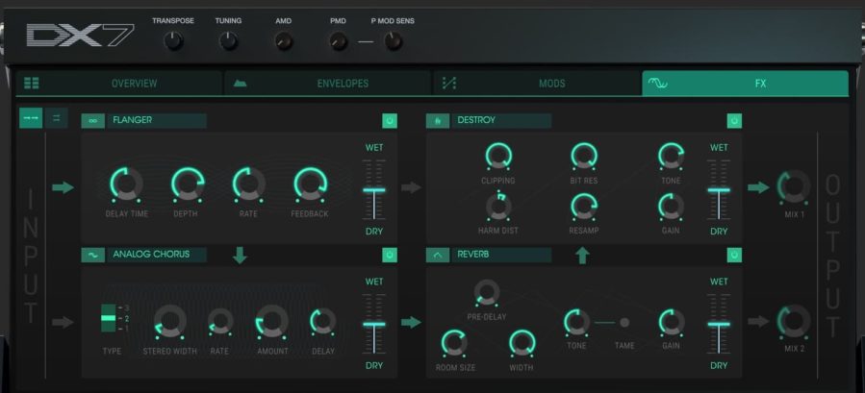Screen dimensions: 865x393
Task: Open the FLANGER effect selector
Action: coord(157,121)
